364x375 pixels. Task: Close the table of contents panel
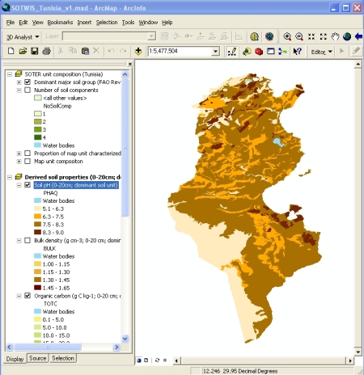click(x=130, y=64)
